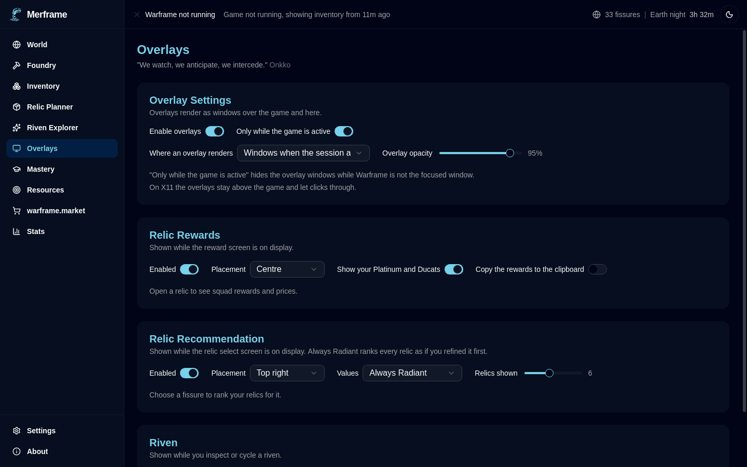Viewport: 747px width, 467px height.
Task: Click the X icon beside Warframe not running
Action: pos(137,15)
